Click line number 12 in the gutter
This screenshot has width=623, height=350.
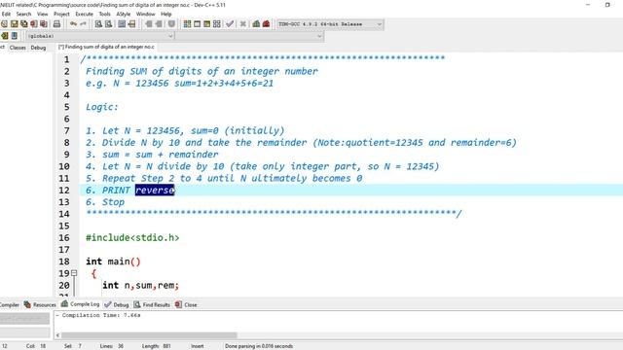(64, 191)
